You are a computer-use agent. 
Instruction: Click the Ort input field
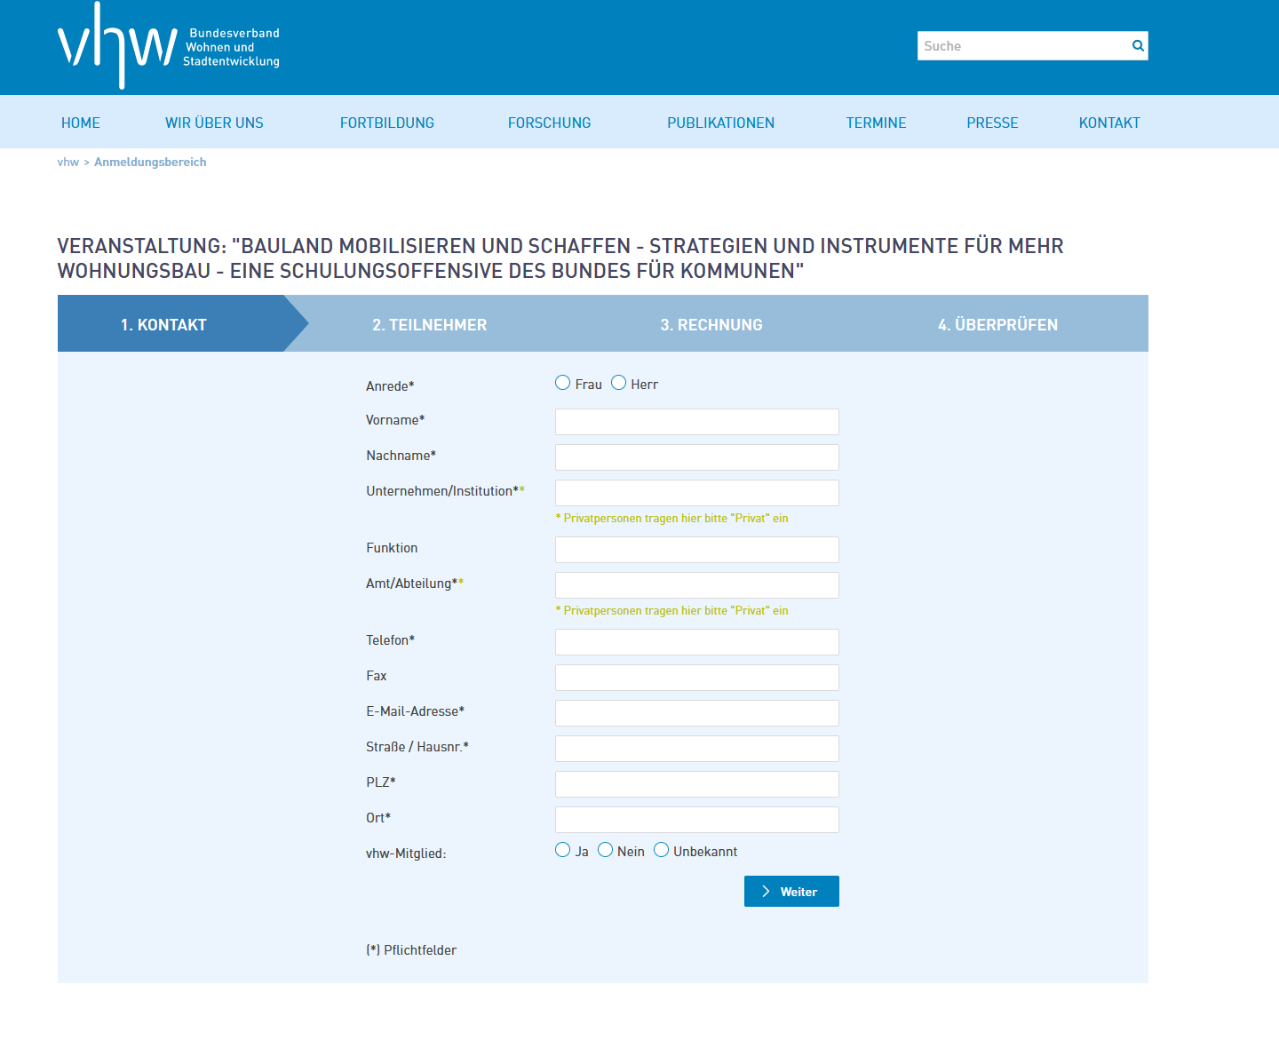click(x=697, y=820)
